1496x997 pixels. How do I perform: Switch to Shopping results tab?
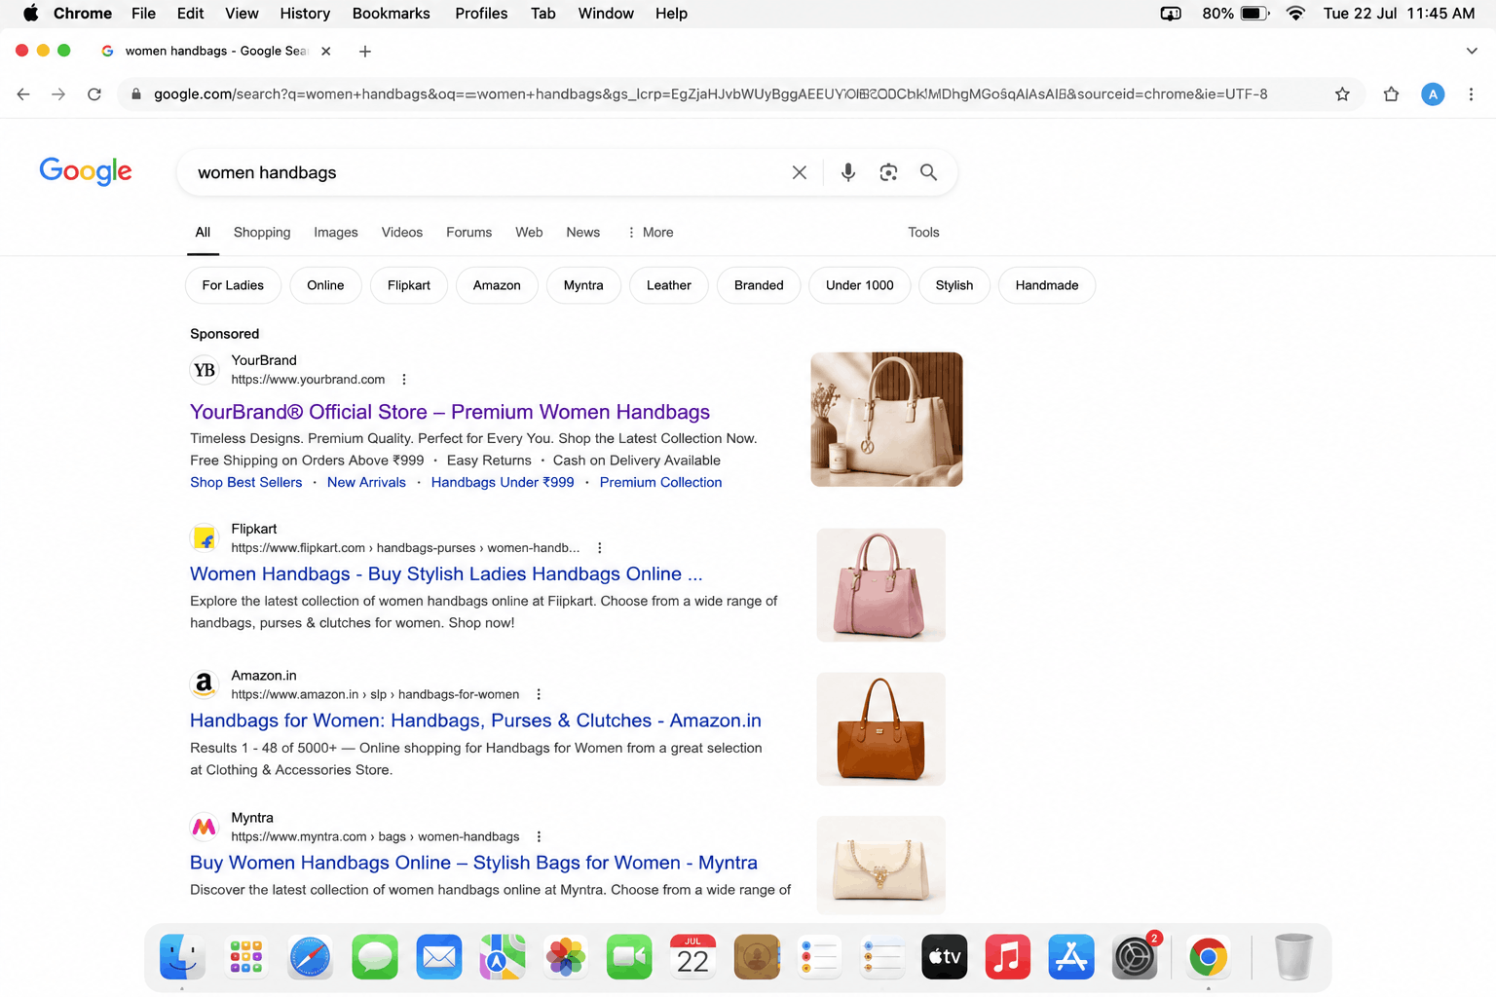point(262,233)
